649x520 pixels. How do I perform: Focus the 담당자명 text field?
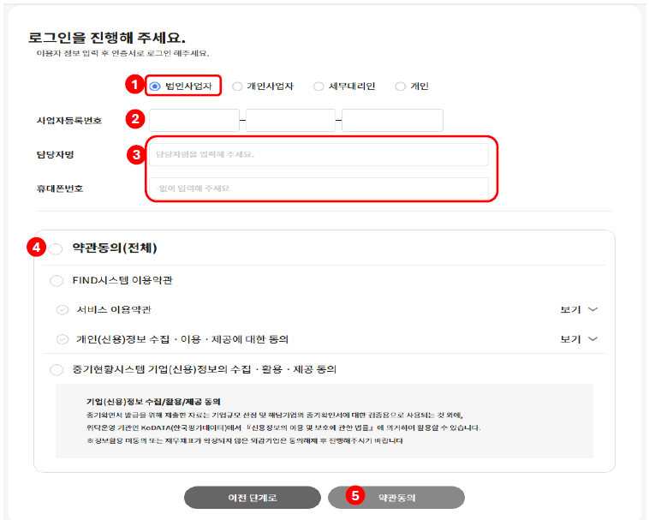coord(319,154)
